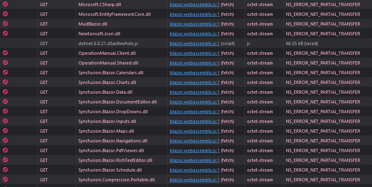Open initiator link for dotnet.6.0.21 script
Screen dimensions: 372x187
[x=195, y=43]
